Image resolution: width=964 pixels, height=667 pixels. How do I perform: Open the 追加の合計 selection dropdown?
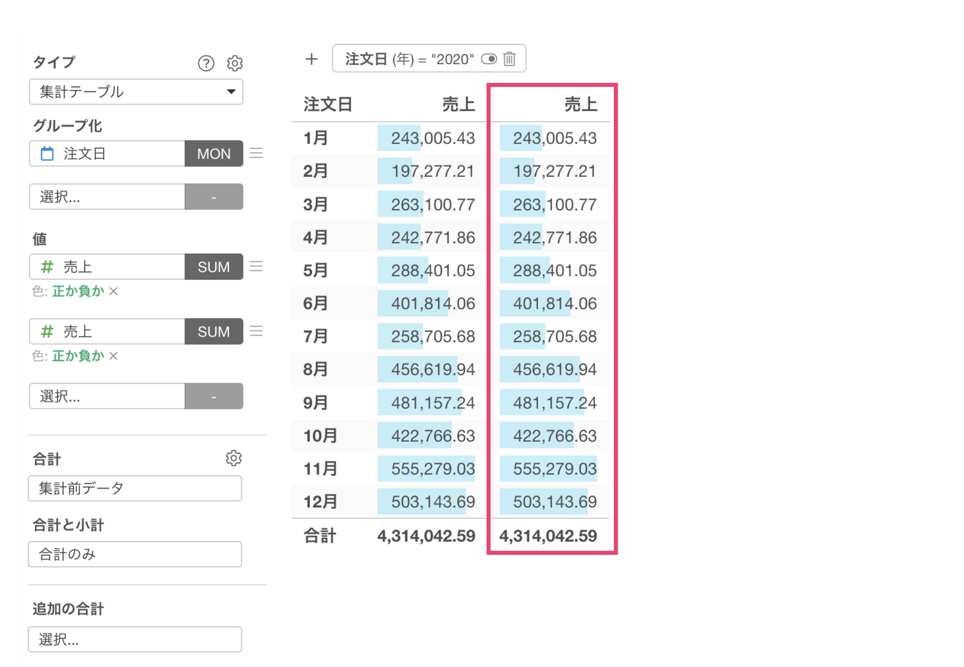[135, 639]
